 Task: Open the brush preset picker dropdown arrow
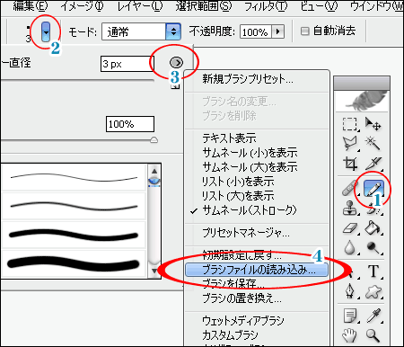point(46,31)
